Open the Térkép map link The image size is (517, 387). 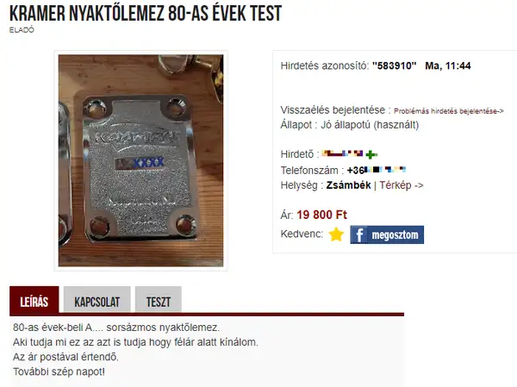(x=402, y=185)
